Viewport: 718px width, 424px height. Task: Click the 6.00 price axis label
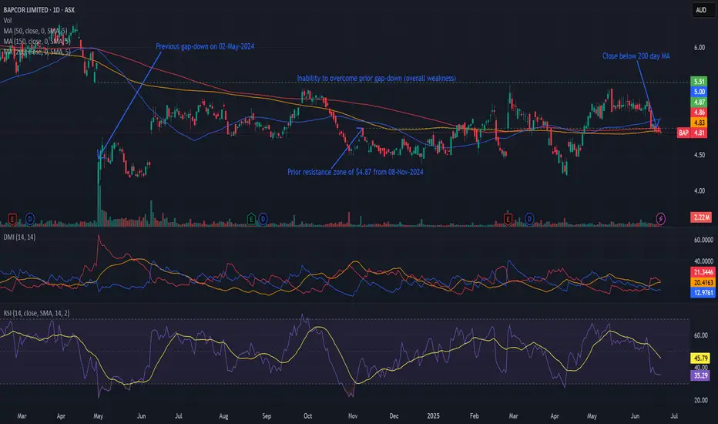(x=700, y=48)
